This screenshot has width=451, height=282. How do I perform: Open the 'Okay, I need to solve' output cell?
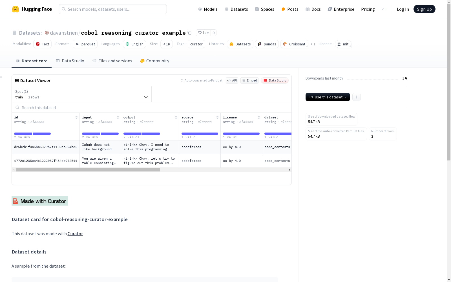(150, 147)
